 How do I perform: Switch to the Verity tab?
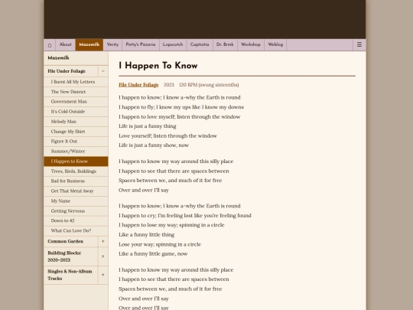(112, 45)
